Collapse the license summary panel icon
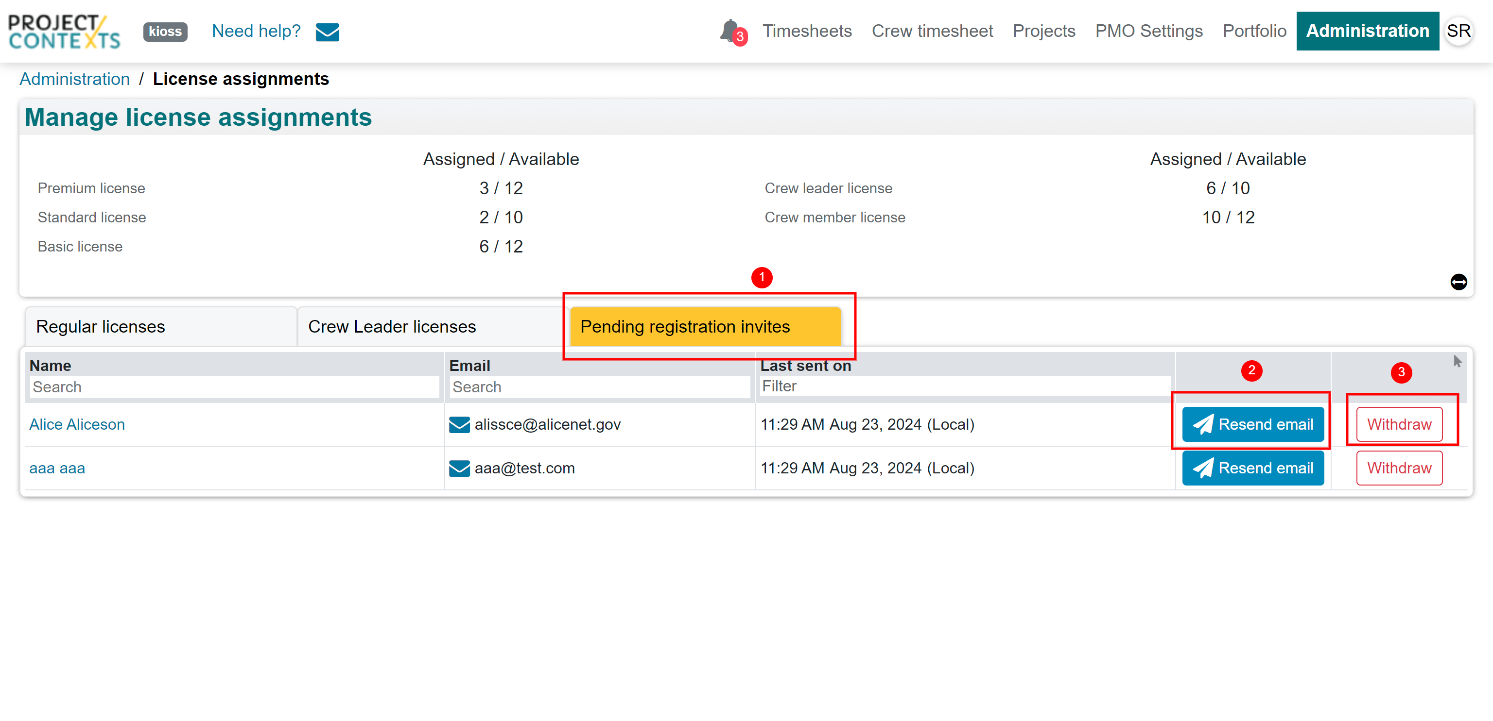The width and height of the screenshot is (1493, 721). pyautogui.click(x=1458, y=282)
